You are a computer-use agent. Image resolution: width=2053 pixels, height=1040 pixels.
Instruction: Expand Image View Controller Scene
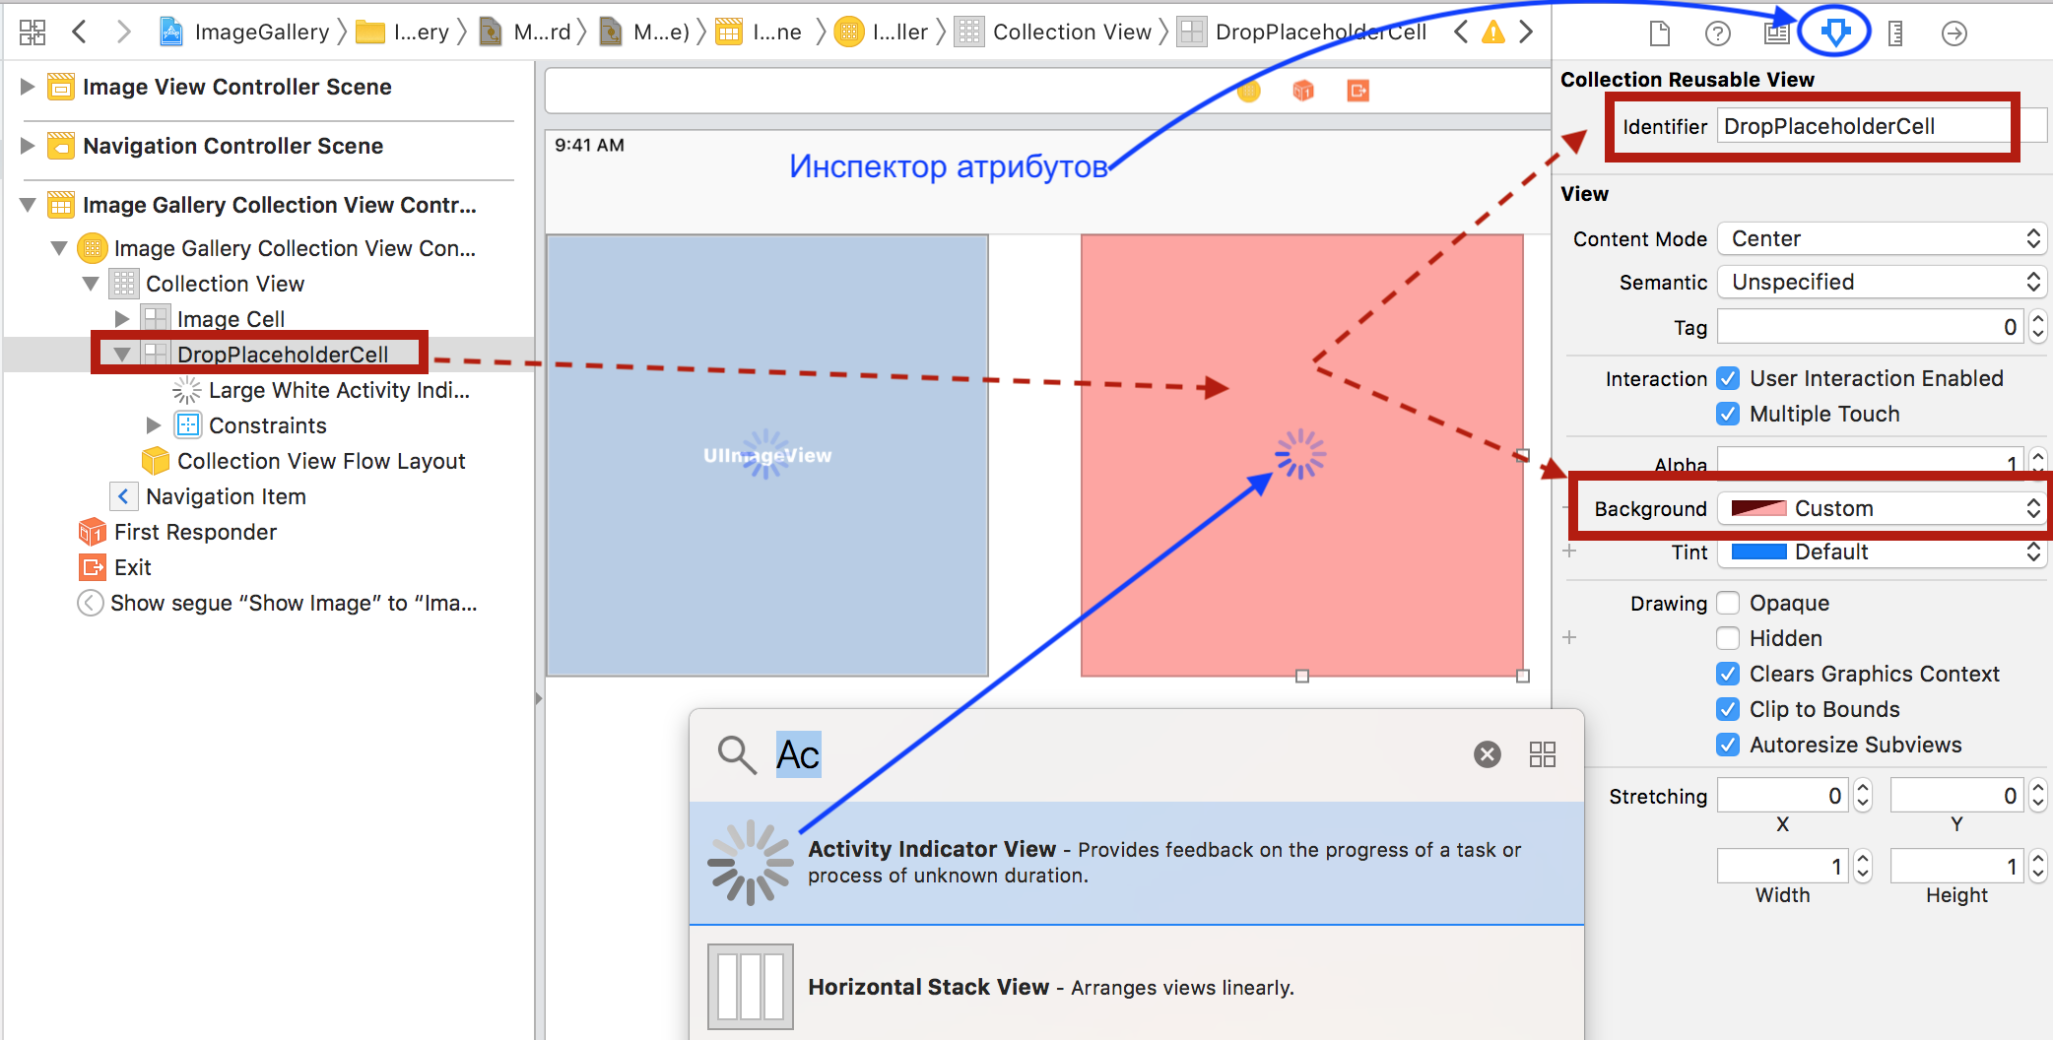[x=28, y=87]
